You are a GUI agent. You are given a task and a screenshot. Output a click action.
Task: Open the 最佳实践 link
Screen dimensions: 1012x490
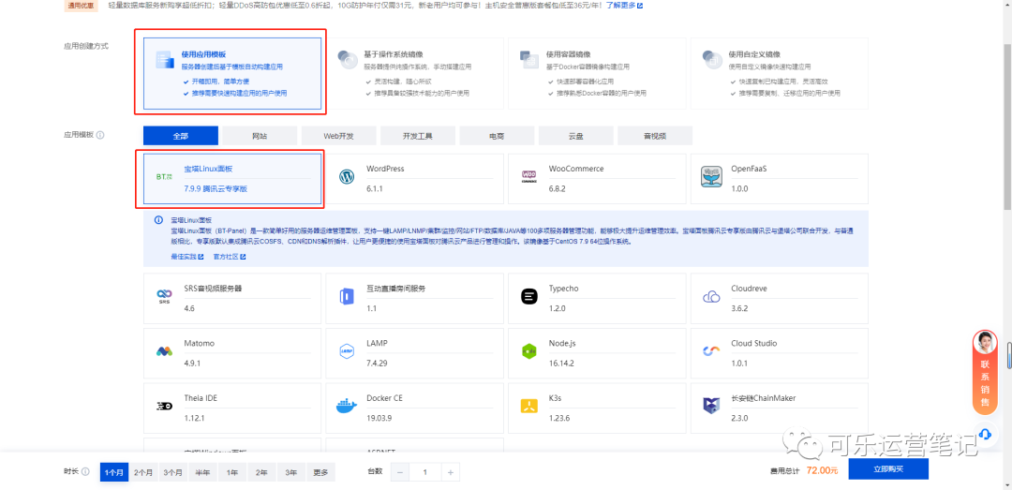(187, 257)
